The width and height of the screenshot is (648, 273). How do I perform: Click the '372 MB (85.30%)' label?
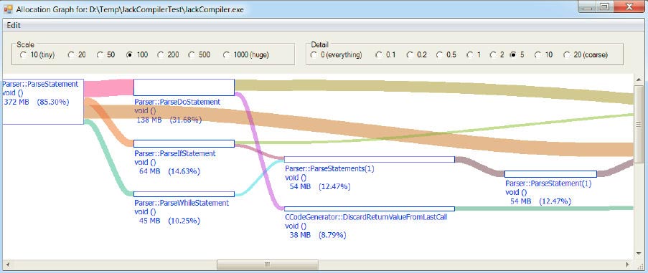37,102
